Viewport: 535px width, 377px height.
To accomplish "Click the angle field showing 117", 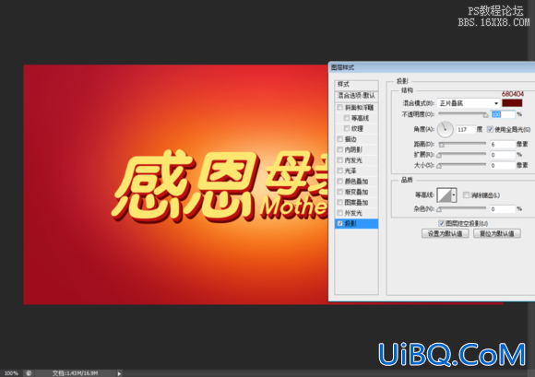I will [466, 130].
